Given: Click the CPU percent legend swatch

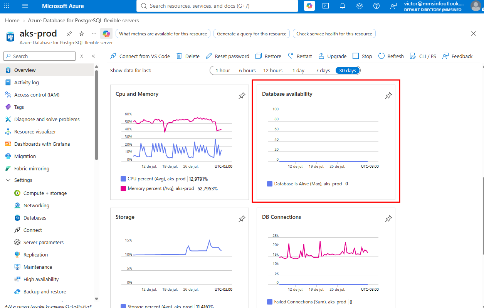Looking at the screenshot, I should pyautogui.click(x=123, y=179).
